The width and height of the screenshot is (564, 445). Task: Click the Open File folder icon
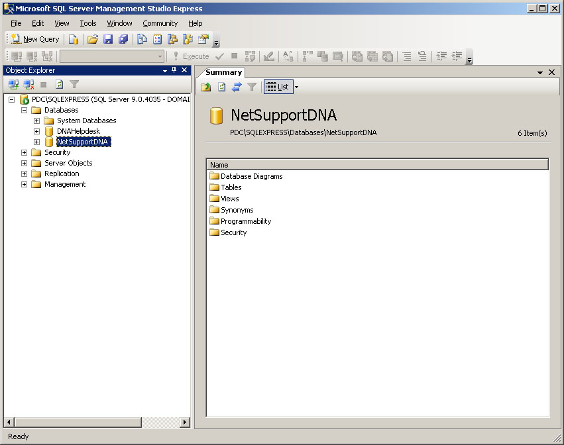[x=92, y=39]
